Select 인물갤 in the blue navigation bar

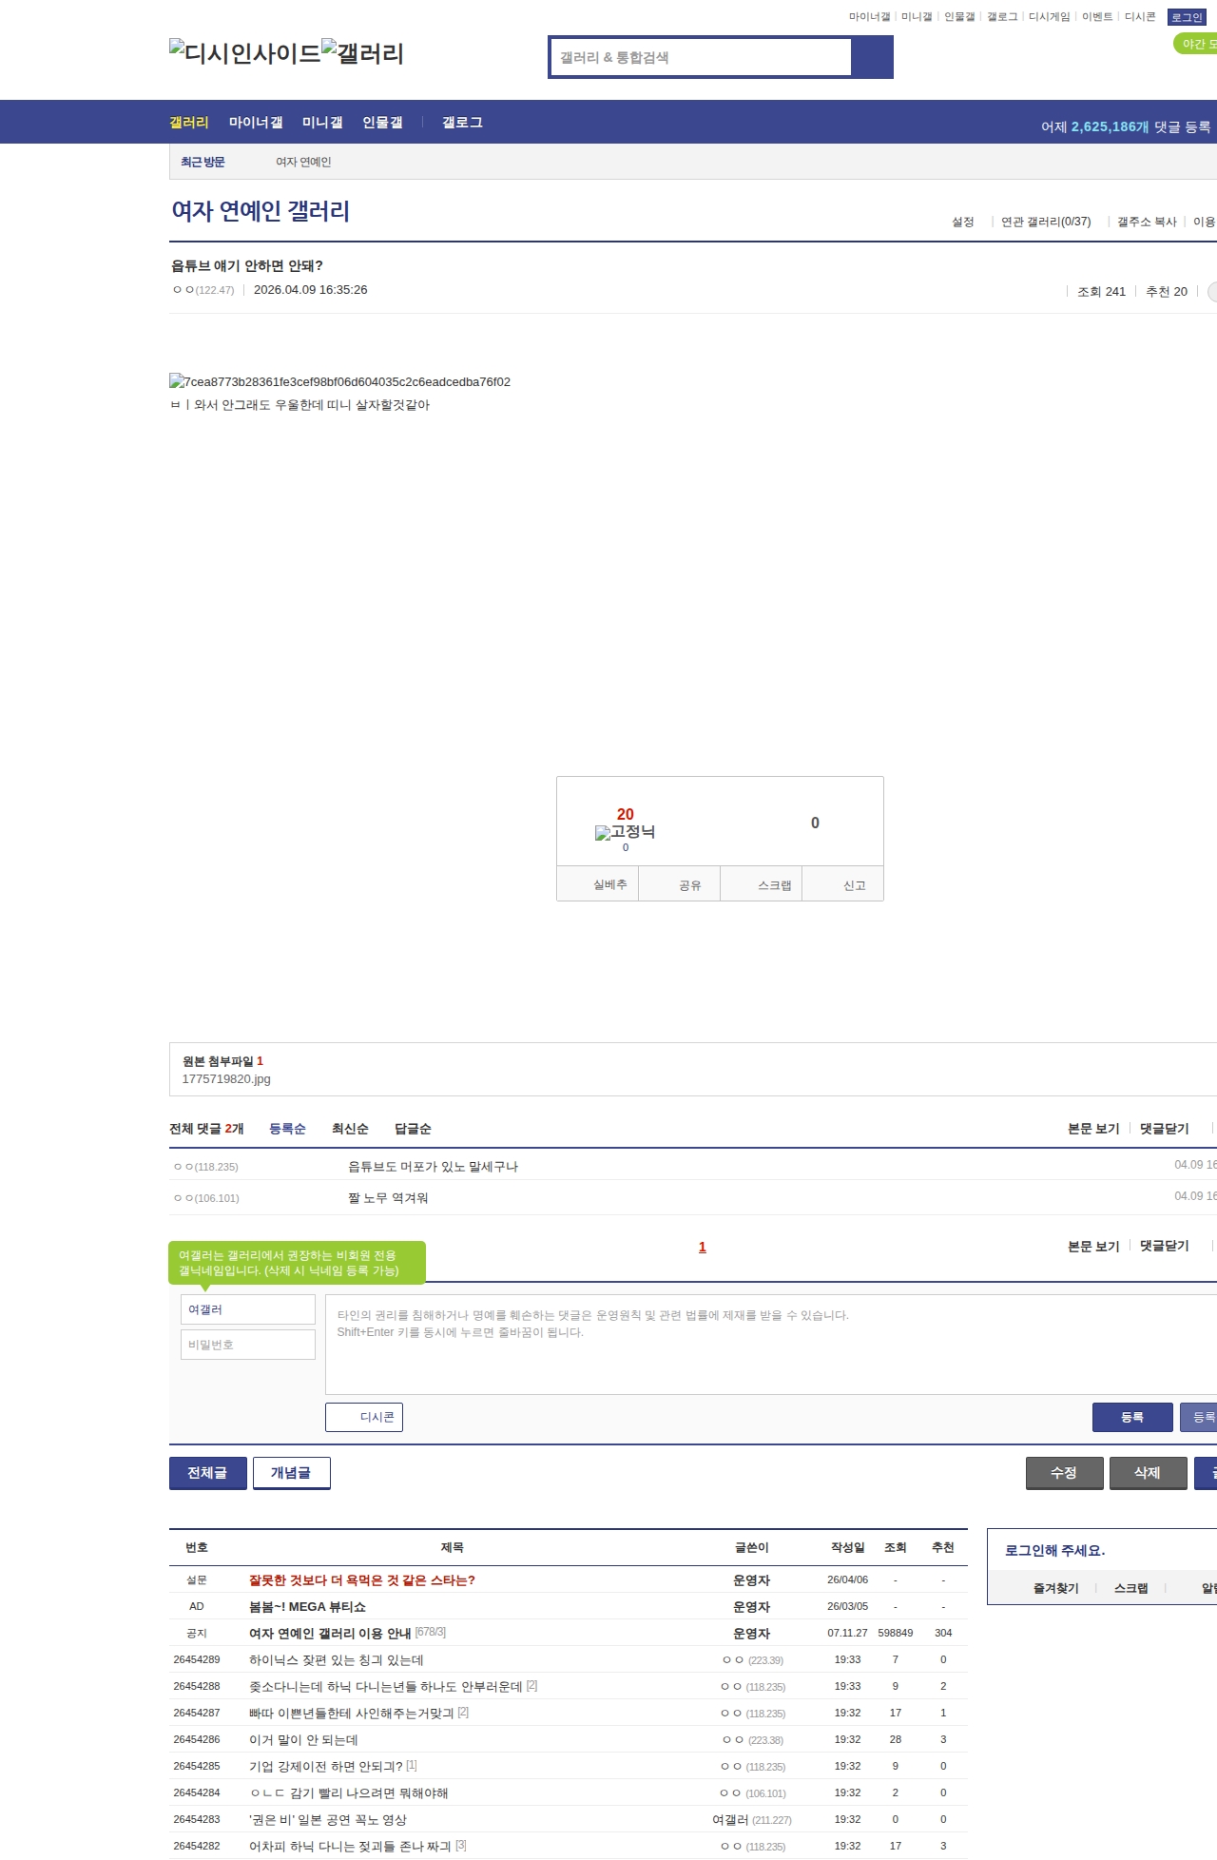[382, 123]
